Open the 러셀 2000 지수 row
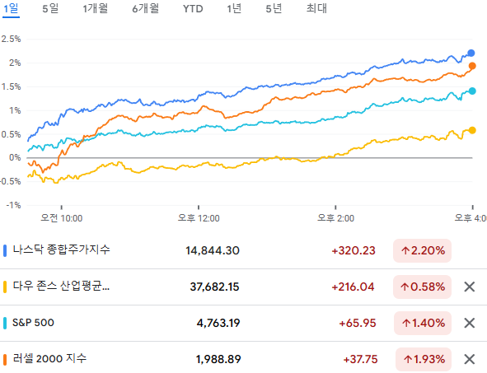Viewport: 487px width, 373px height. click(244, 359)
